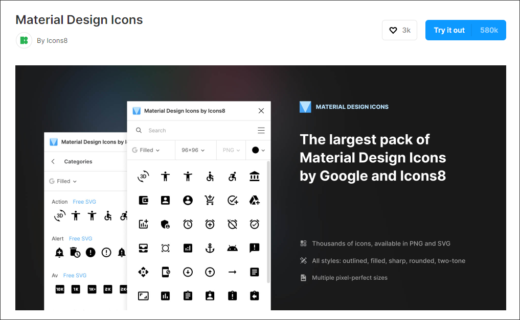Select the 2K icon in Av category

pos(108,289)
